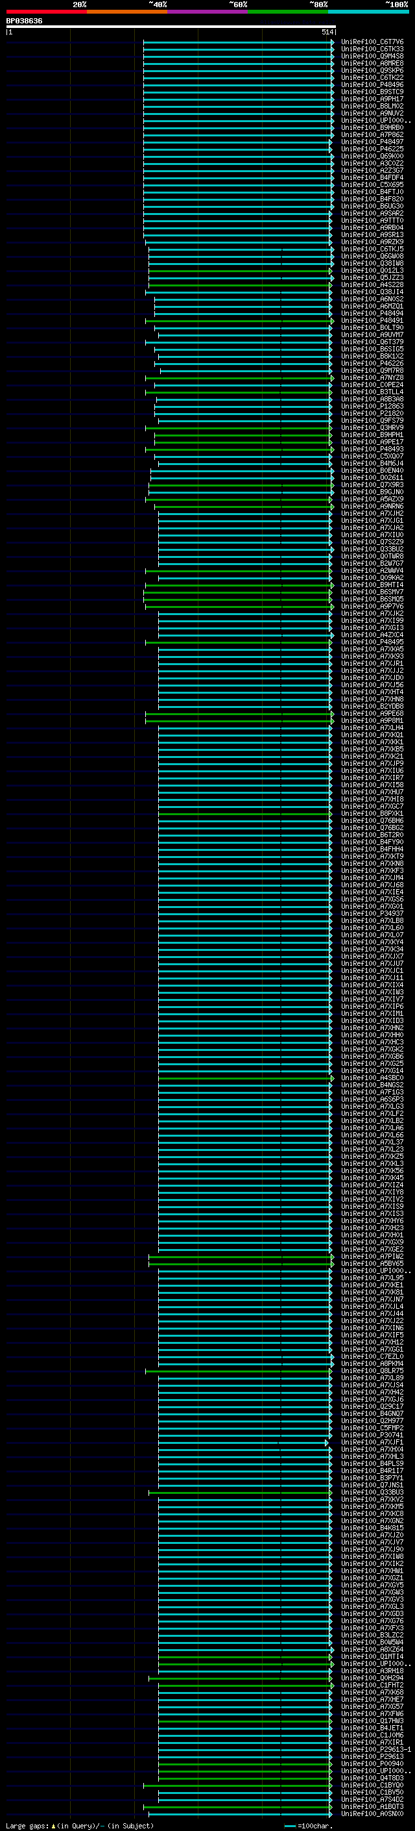Click the 514 query end position label

point(327,32)
